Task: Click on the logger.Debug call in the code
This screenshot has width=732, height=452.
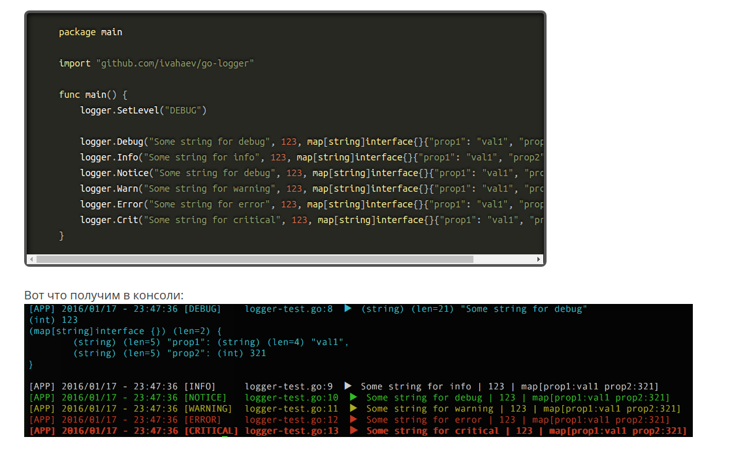Action: point(114,142)
